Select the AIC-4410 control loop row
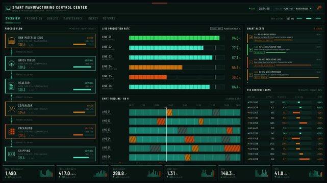The width and height of the screenshot is (327, 183). click(285, 128)
